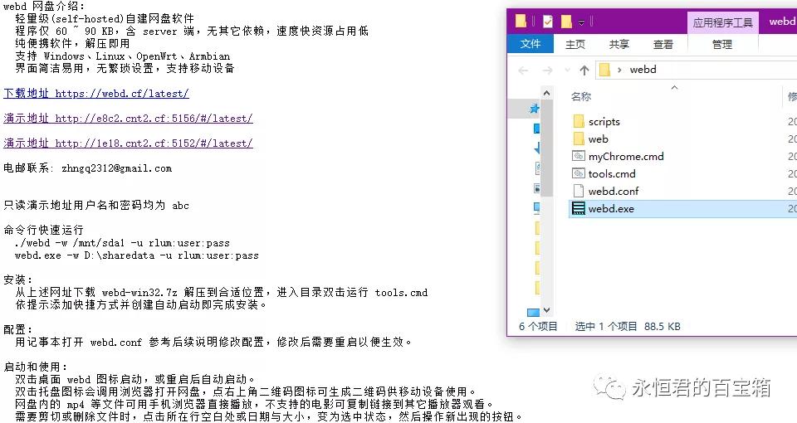The image size is (797, 423).
Task: Switch to the 共享 ribbon tab
Action: click(x=619, y=45)
